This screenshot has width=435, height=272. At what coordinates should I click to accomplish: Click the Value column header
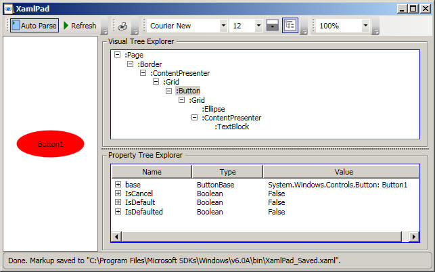coord(344,172)
